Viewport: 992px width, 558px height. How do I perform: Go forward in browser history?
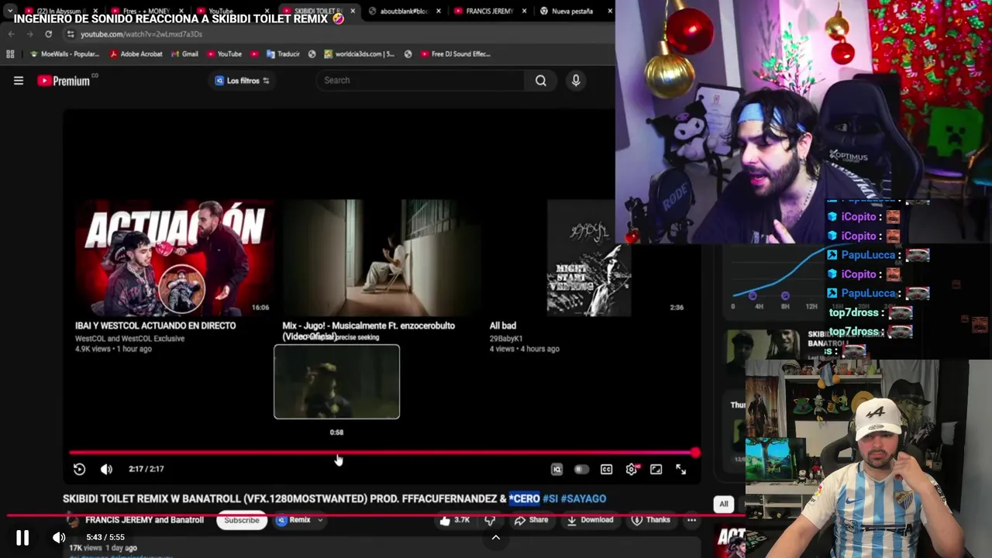coord(29,34)
